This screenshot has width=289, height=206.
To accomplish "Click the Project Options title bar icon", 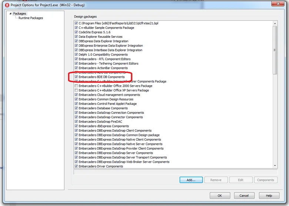I will coord(7,5).
